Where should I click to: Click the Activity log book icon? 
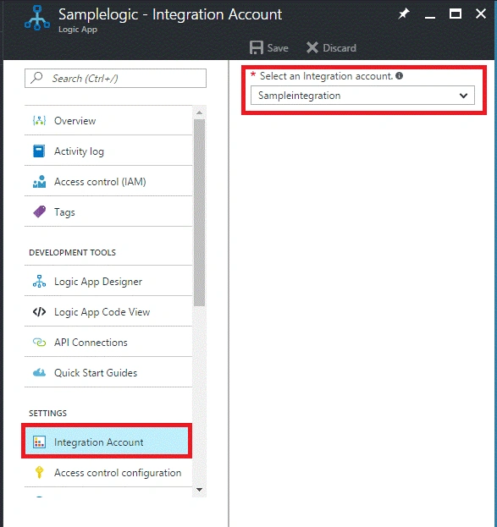click(39, 151)
